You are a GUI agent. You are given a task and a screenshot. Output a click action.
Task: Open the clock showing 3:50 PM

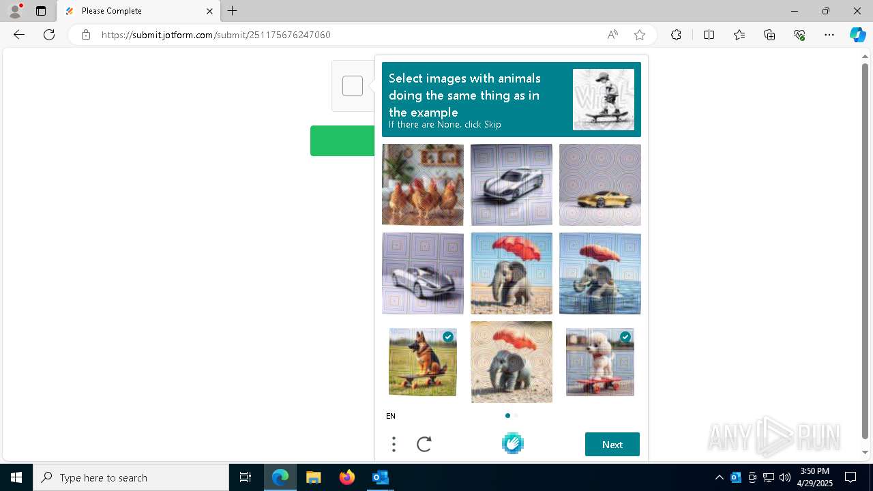tap(815, 477)
